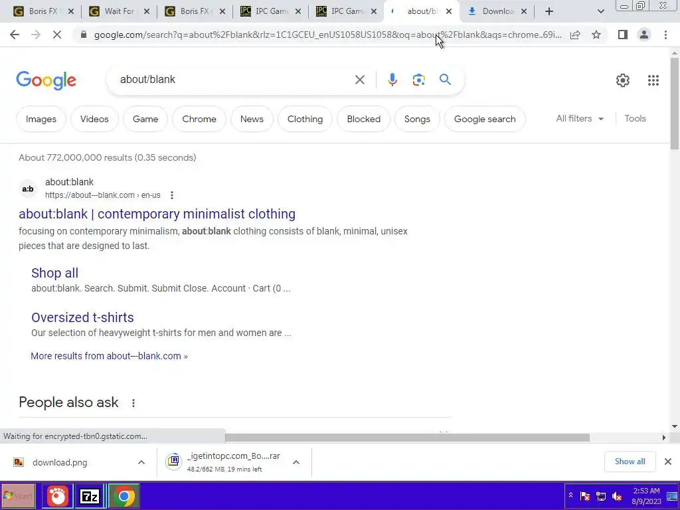Open about:blank contemporary minimalist clothing result

click(x=157, y=214)
